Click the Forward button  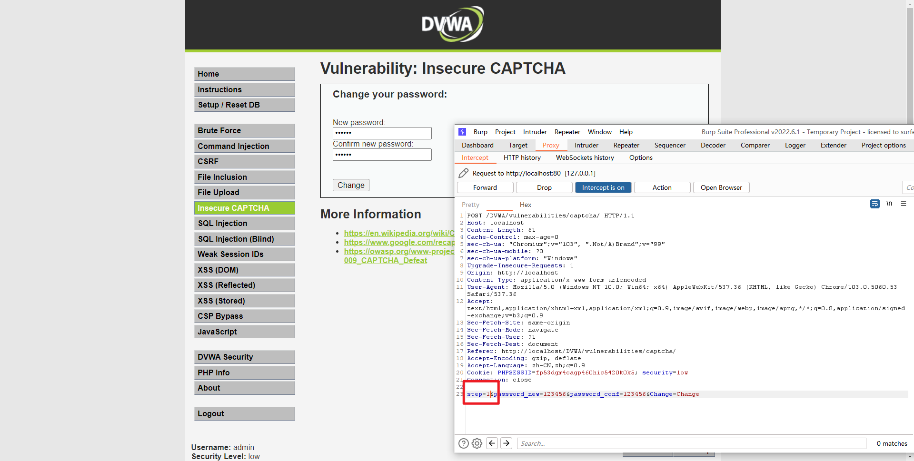click(x=485, y=187)
